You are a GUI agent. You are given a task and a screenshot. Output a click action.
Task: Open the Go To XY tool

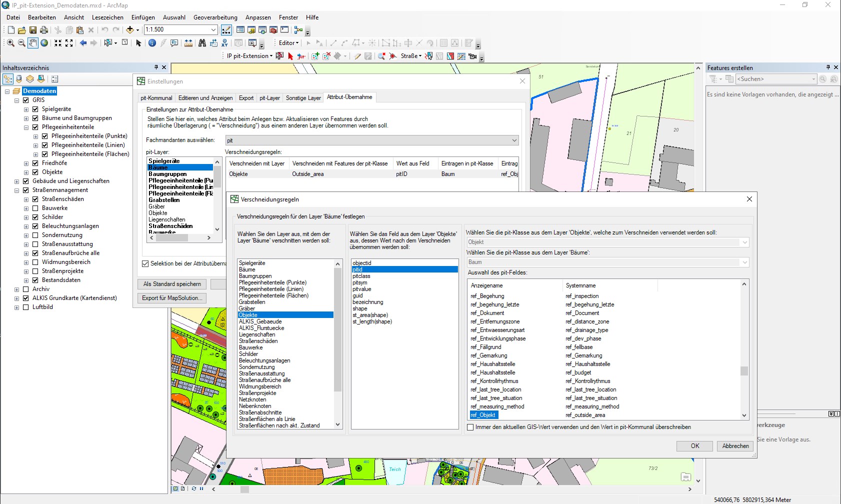tap(225, 43)
